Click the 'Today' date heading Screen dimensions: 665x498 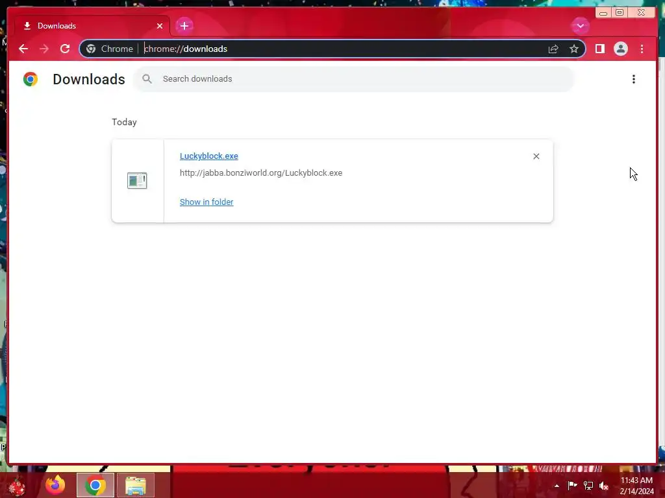point(124,122)
